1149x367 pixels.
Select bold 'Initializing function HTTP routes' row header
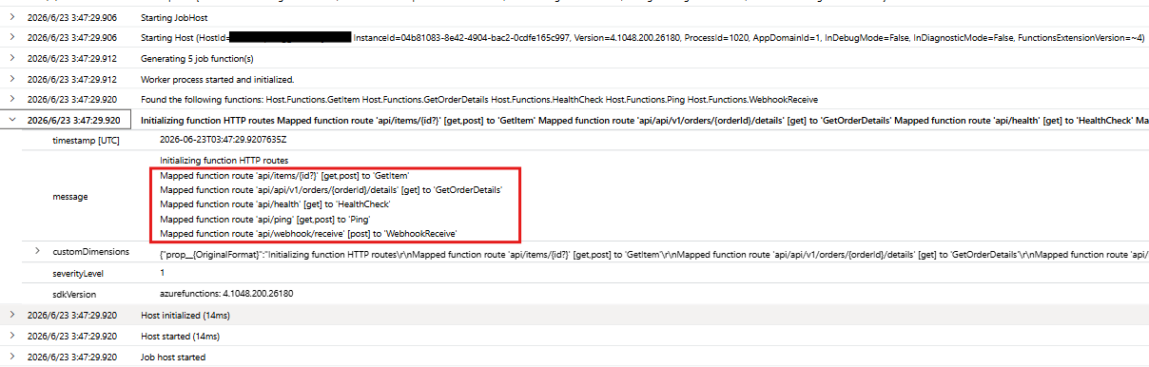[645, 121]
